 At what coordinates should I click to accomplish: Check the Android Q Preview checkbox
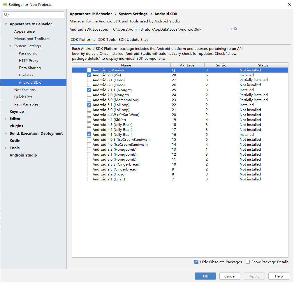tap(89, 70)
